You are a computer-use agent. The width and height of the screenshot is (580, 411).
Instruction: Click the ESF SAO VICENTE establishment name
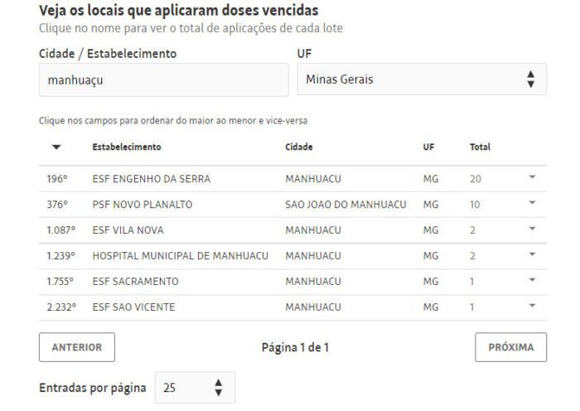pos(133,307)
